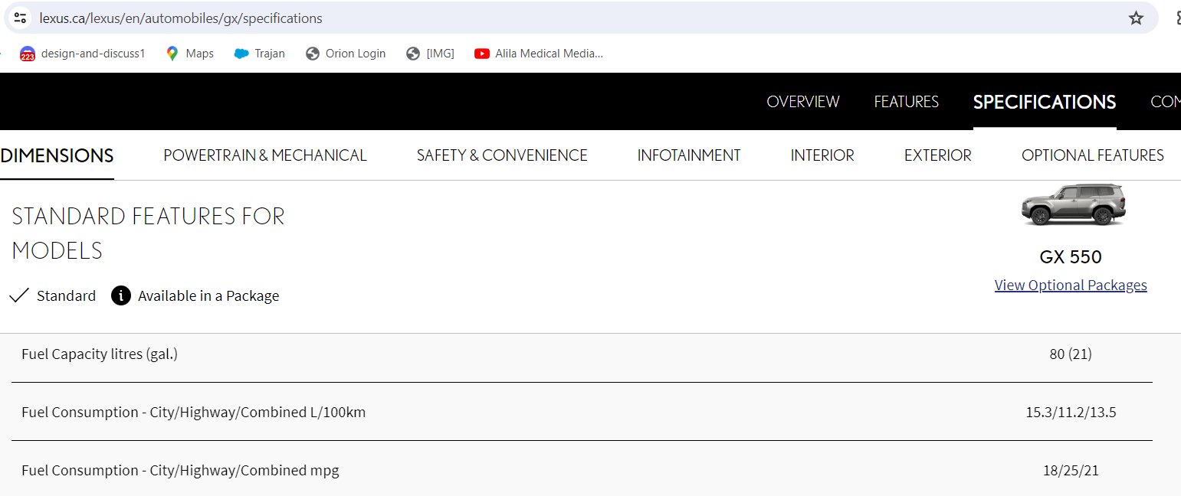Bookmark this page with the star icon
The height and width of the screenshot is (496, 1181).
pyautogui.click(x=1136, y=18)
